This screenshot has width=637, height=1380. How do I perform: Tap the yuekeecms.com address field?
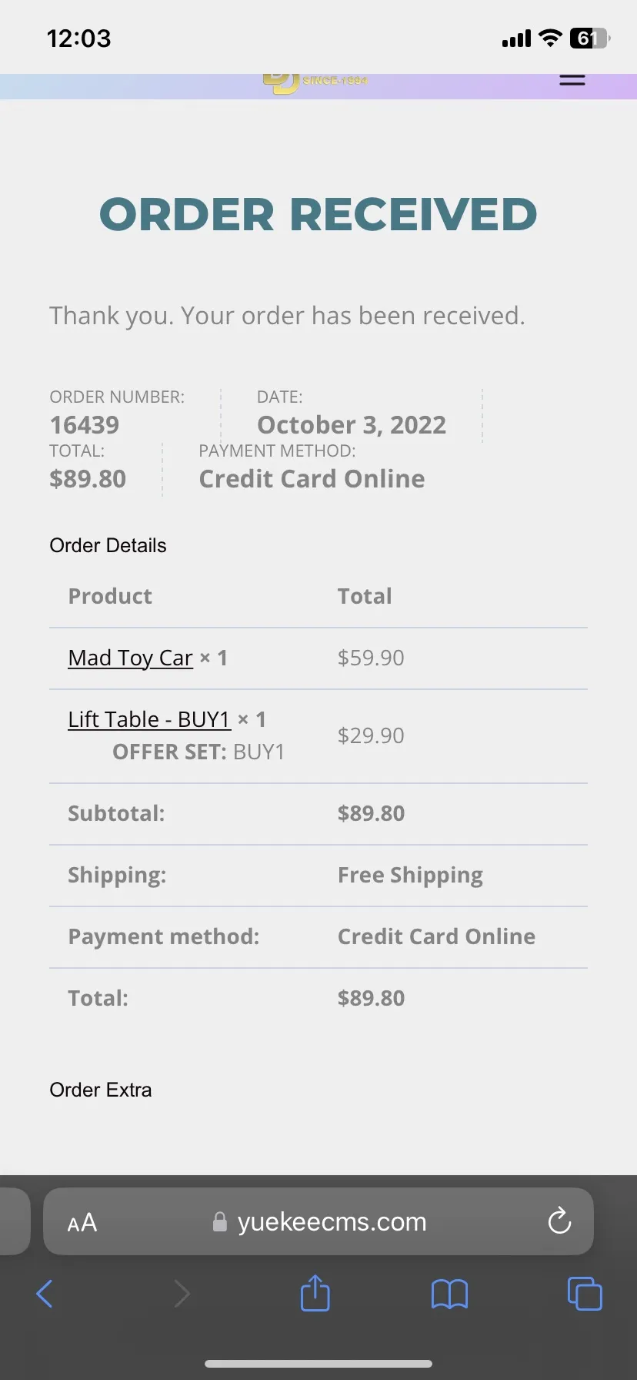coord(318,1221)
